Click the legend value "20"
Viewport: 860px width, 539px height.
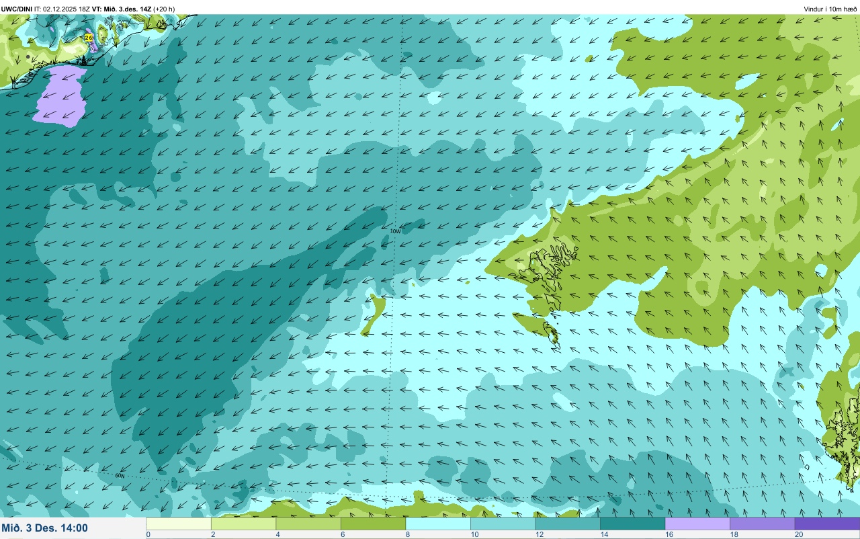[x=798, y=534]
